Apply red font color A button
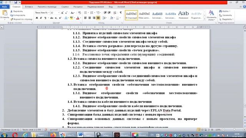 coord(78,18)
